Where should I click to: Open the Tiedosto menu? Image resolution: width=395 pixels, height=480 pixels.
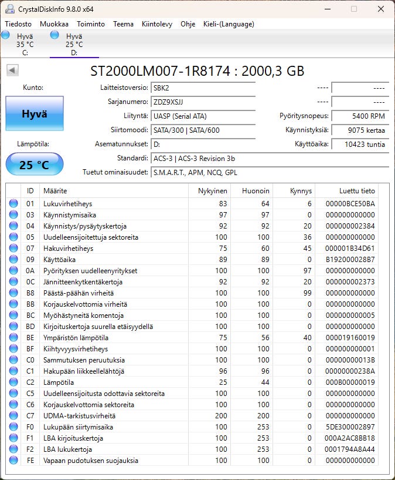point(19,24)
